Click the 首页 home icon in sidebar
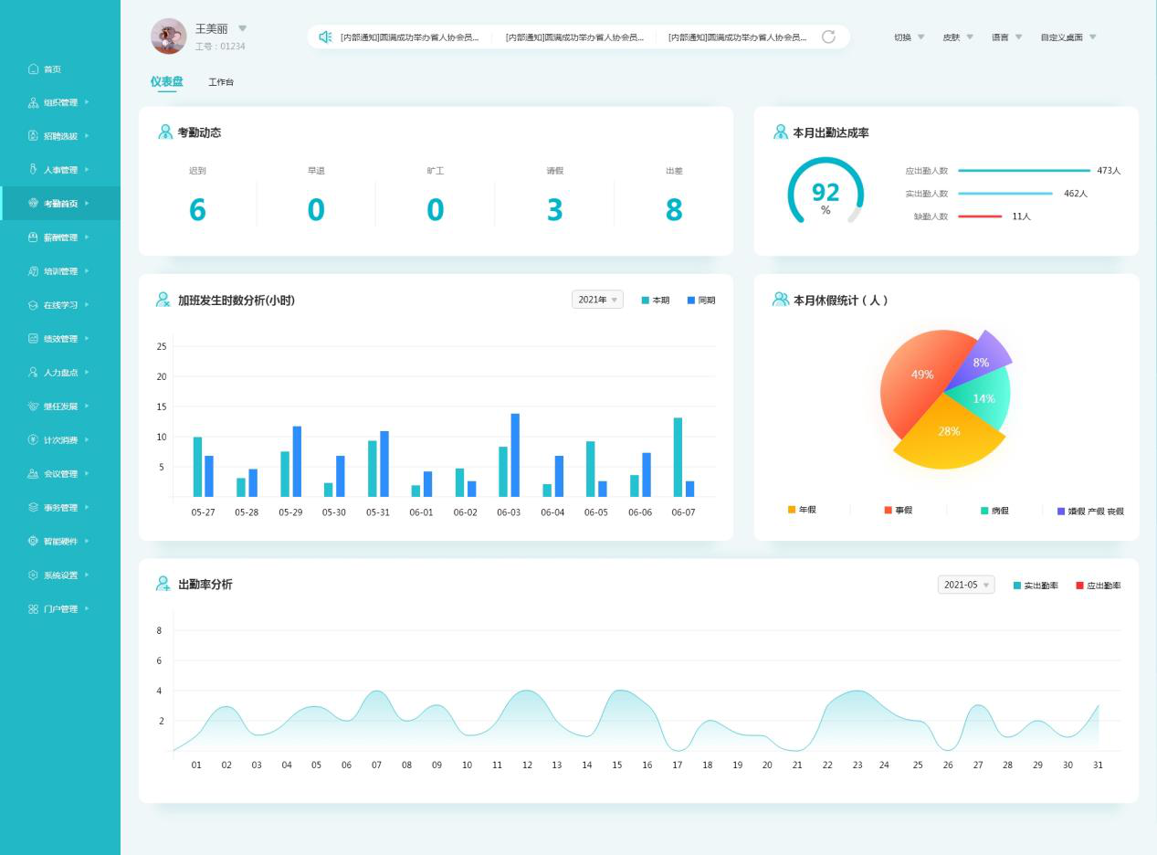This screenshot has height=855, width=1157. click(34, 69)
